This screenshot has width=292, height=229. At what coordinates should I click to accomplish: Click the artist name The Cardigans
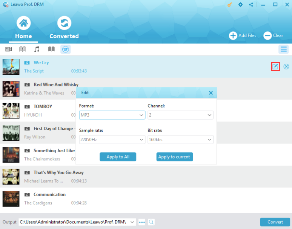pos(38,203)
